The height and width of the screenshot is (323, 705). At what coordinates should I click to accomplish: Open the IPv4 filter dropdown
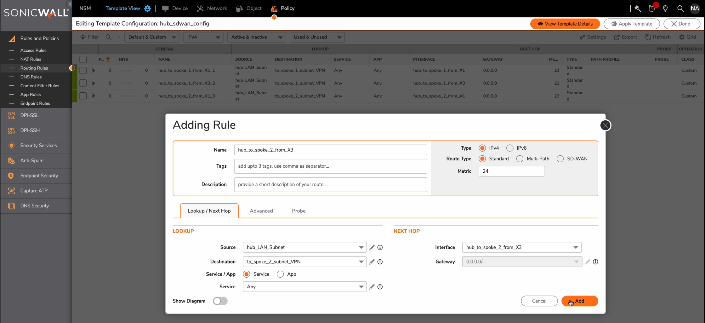point(203,37)
